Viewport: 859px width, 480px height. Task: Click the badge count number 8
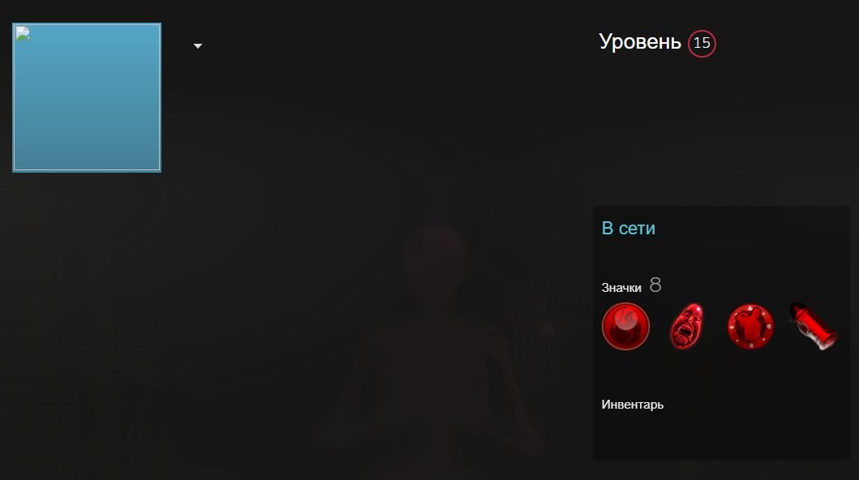point(655,285)
